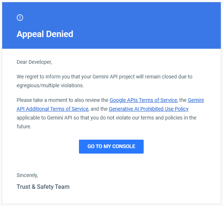Open the API Additional Terms of Service link
Viewport: 223px width, 206px height.
[x=53, y=109]
